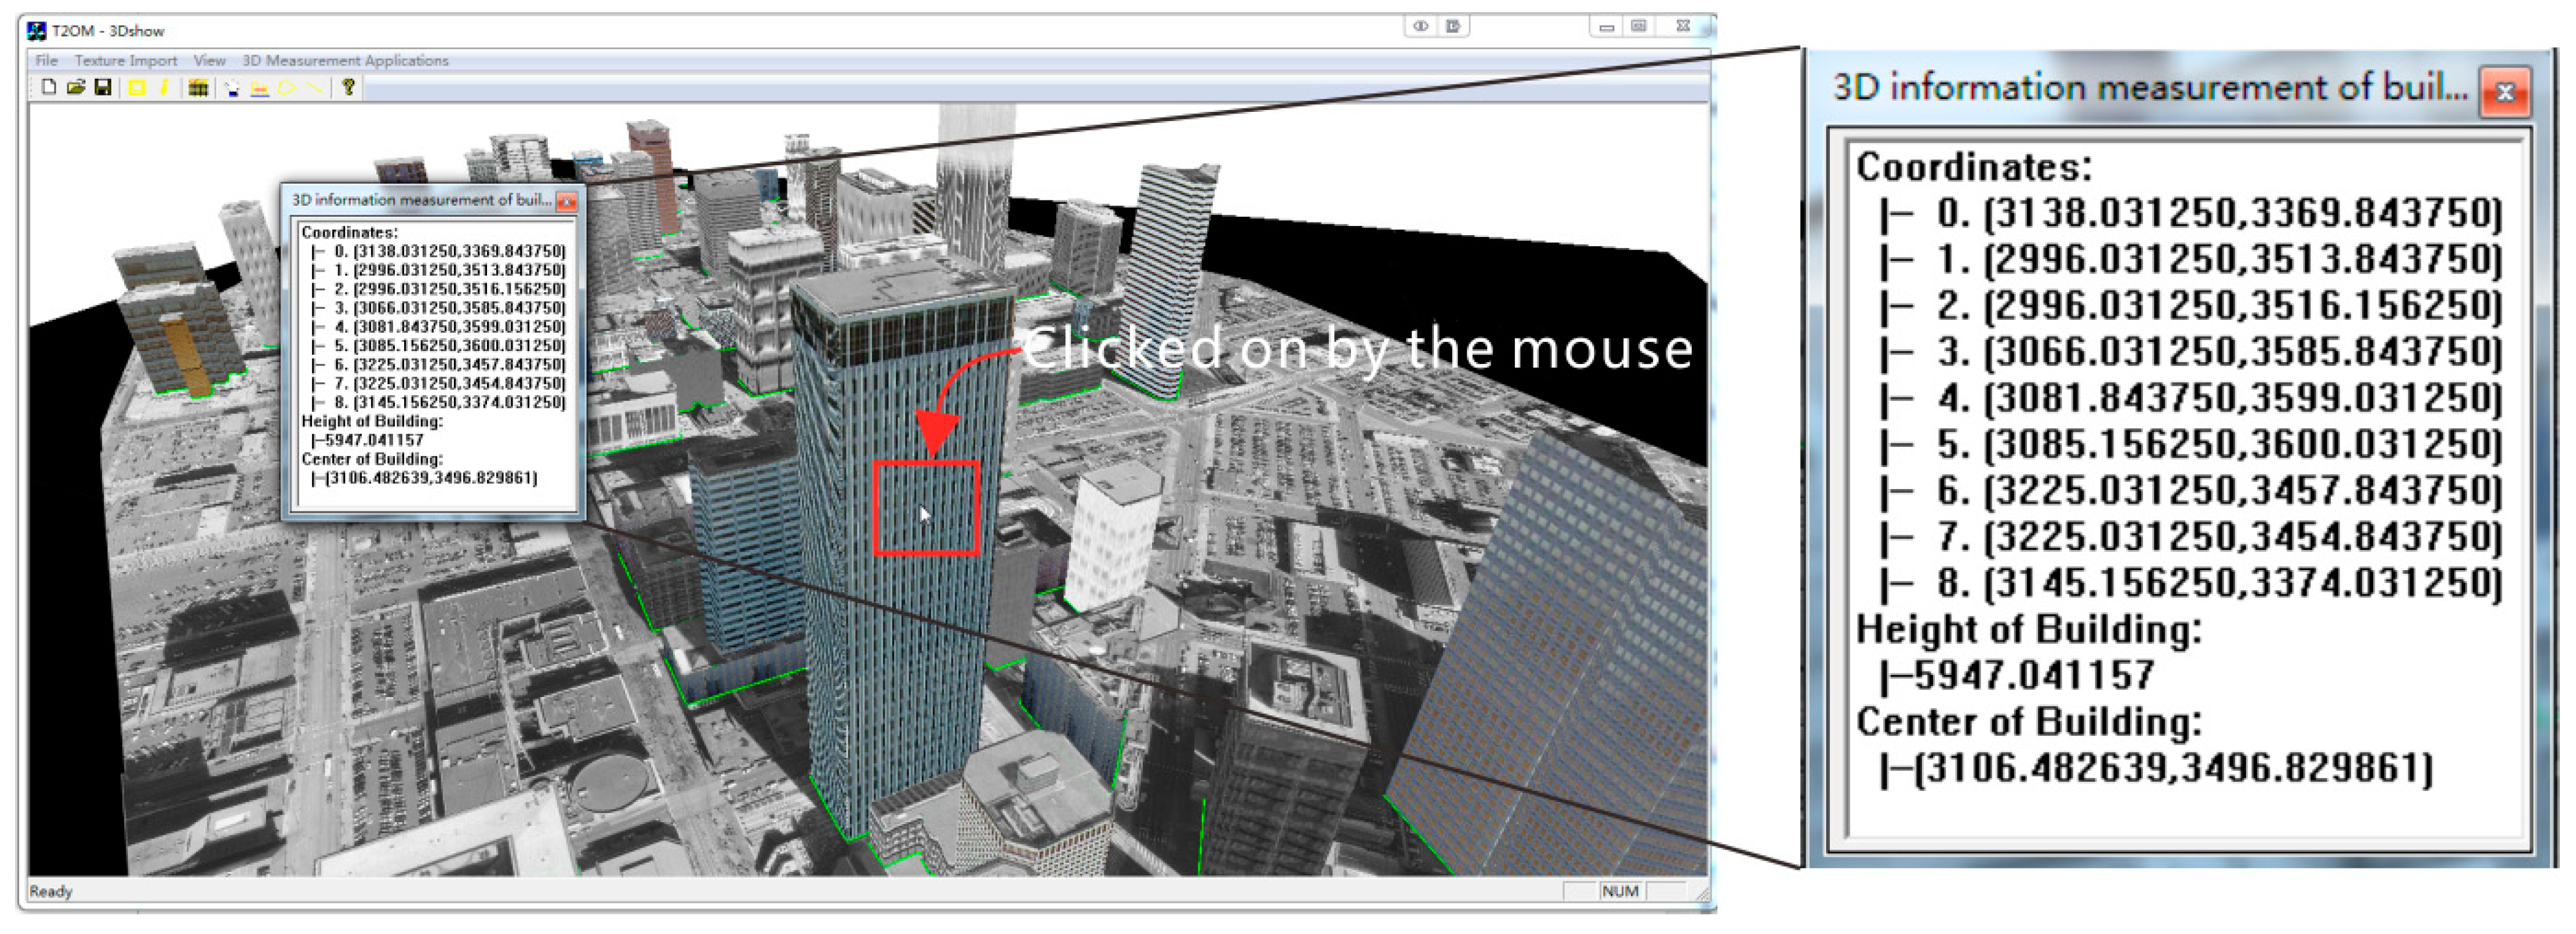The width and height of the screenshot is (2576, 934).
Task: Click small dialog title '3D information measurement of buil...'
Action: (x=421, y=200)
